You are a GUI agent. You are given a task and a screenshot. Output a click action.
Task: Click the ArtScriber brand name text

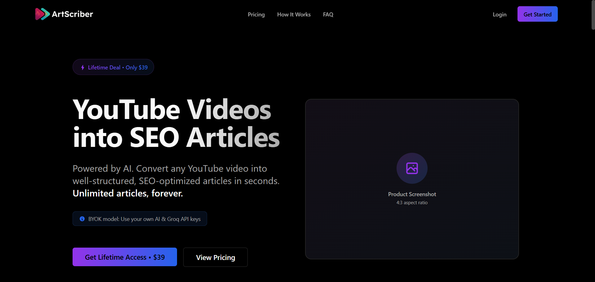(73, 14)
